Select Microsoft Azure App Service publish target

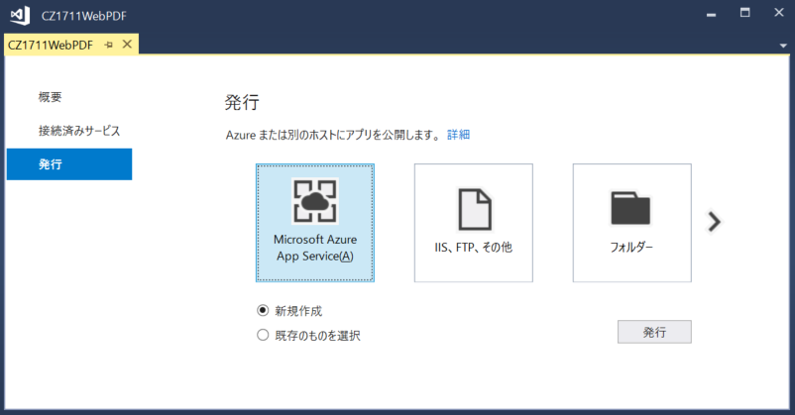315,223
